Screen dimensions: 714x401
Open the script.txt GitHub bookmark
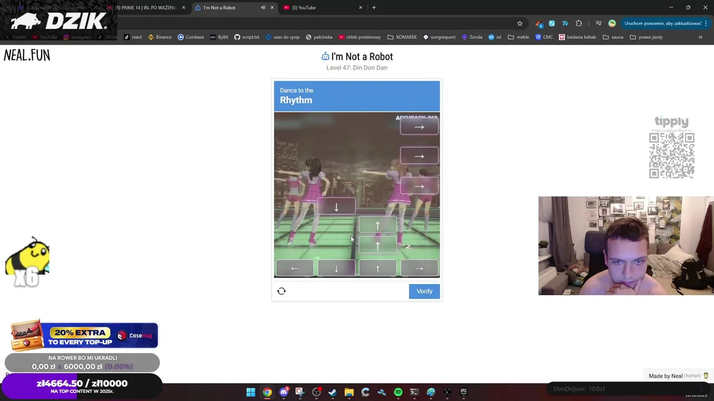247,37
